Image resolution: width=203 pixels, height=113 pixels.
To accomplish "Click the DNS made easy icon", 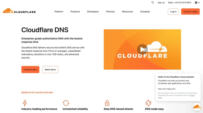I will (148, 103).
